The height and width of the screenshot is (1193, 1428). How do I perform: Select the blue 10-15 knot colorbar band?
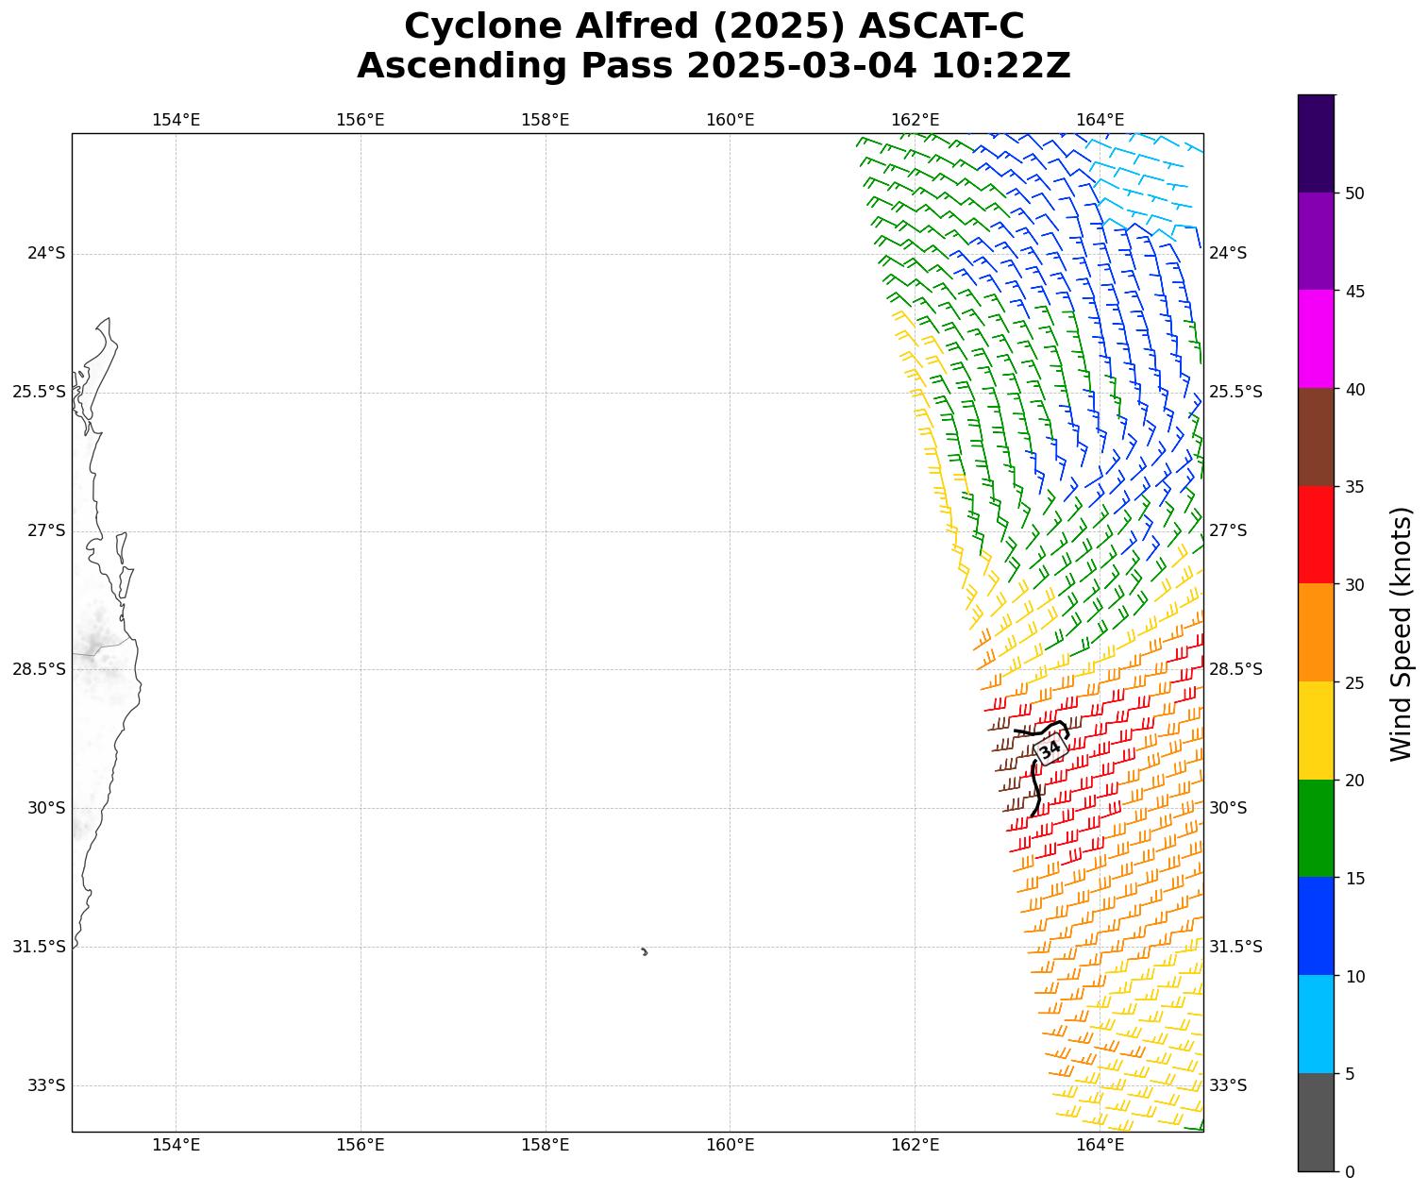pos(1316,926)
